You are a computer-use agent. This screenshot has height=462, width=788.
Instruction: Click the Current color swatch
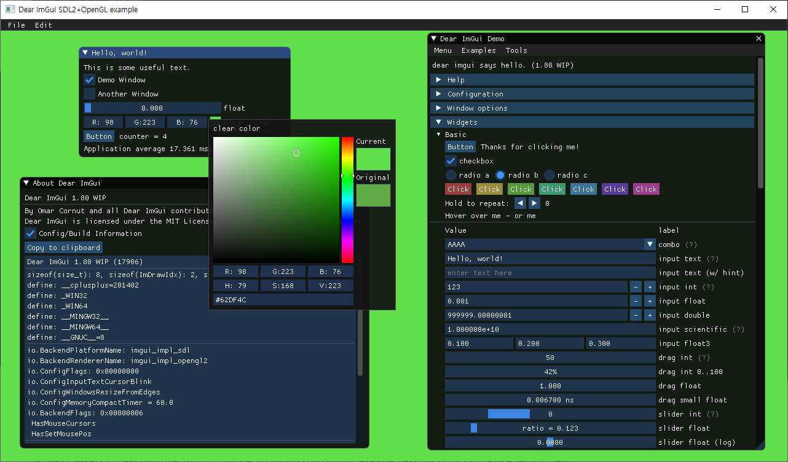[x=373, y=159]
